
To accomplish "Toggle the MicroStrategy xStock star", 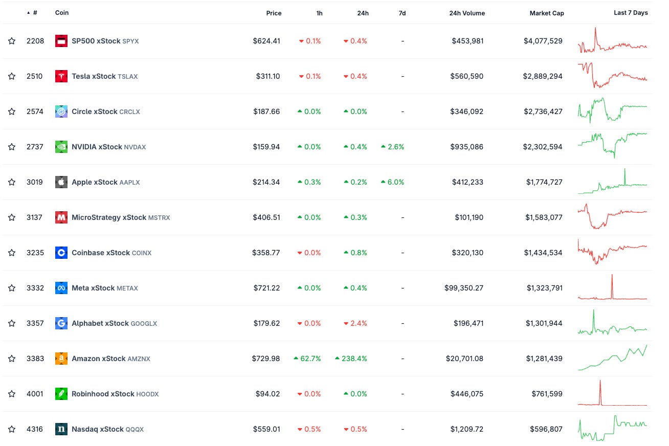I will pos(12,217).
